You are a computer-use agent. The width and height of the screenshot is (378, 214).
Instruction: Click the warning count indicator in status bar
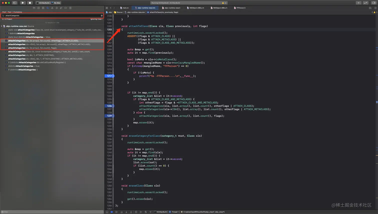point(224,3)
